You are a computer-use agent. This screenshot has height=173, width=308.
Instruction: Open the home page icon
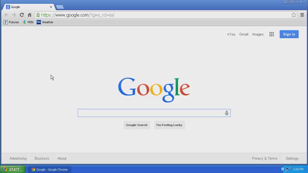click(29, 15)
